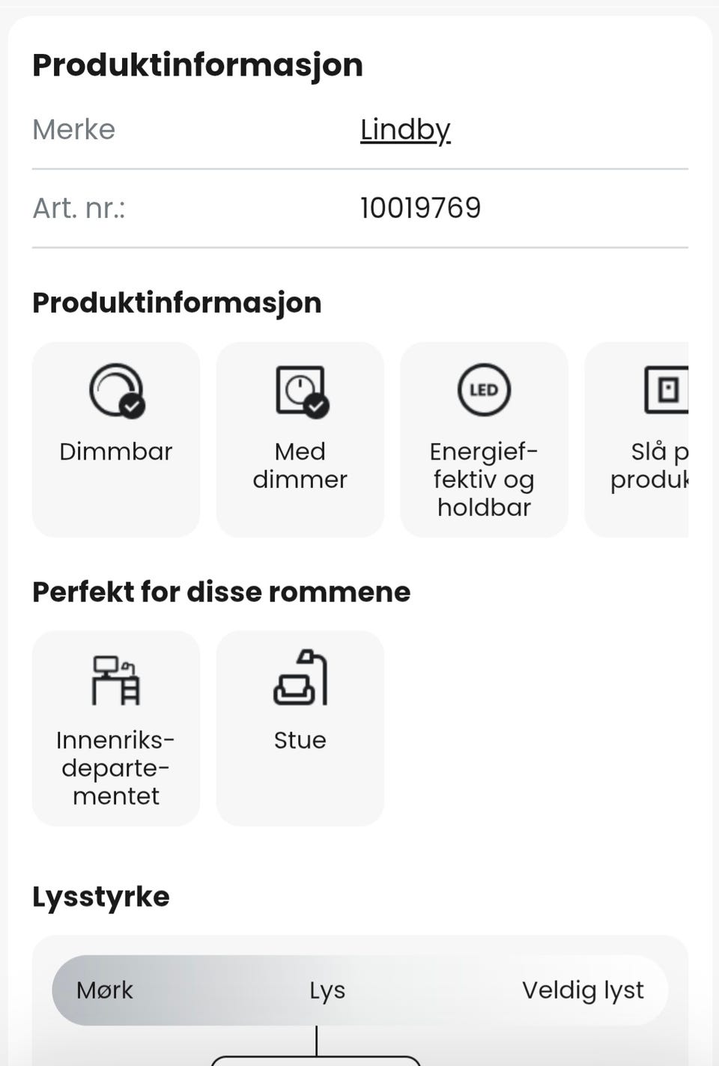
Task: Click the Lysstyrke section heading
Action: 101,897
